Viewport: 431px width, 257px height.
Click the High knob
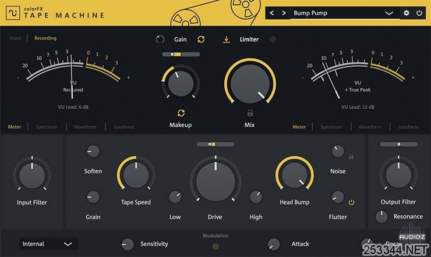(256, 197)
